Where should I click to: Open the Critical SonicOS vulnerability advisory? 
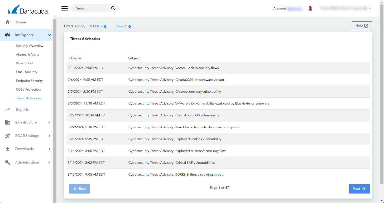(x=174, y=115)
